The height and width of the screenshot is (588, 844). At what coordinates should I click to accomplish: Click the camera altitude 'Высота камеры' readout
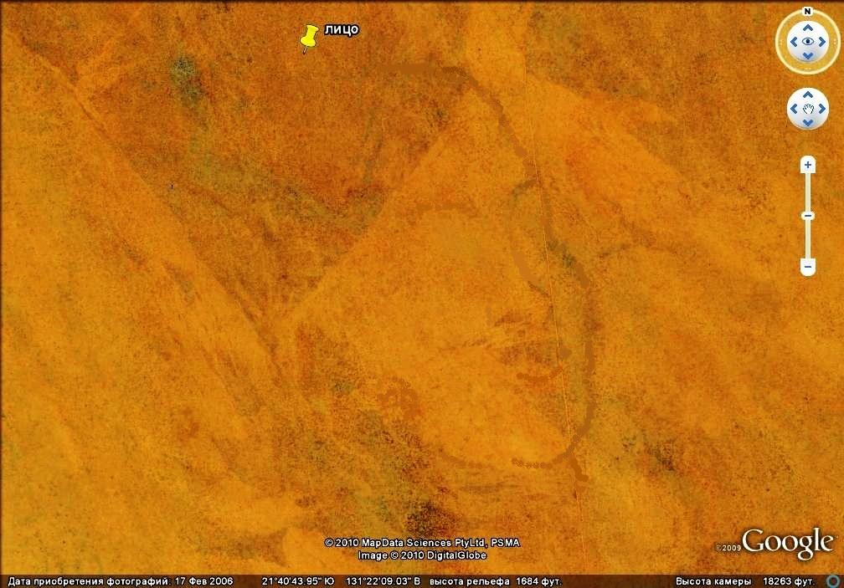(x=745, y=581)
